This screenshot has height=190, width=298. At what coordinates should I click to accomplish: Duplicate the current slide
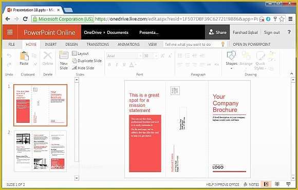pos(87,61)
